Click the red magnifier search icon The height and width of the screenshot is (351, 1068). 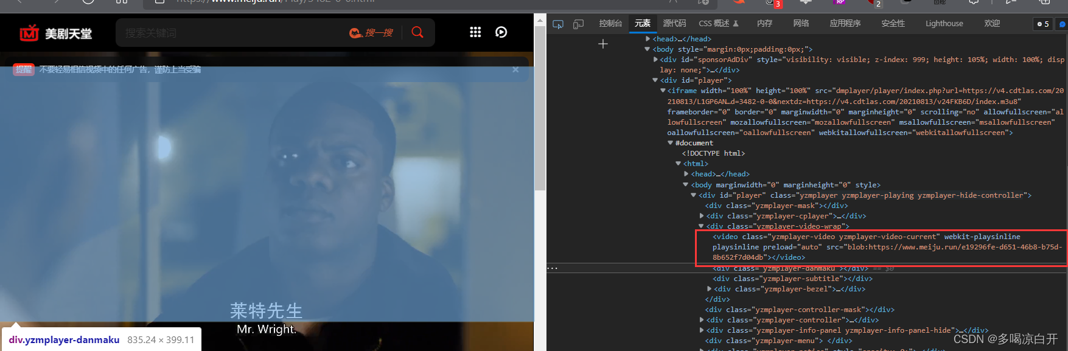coord(417,32)
